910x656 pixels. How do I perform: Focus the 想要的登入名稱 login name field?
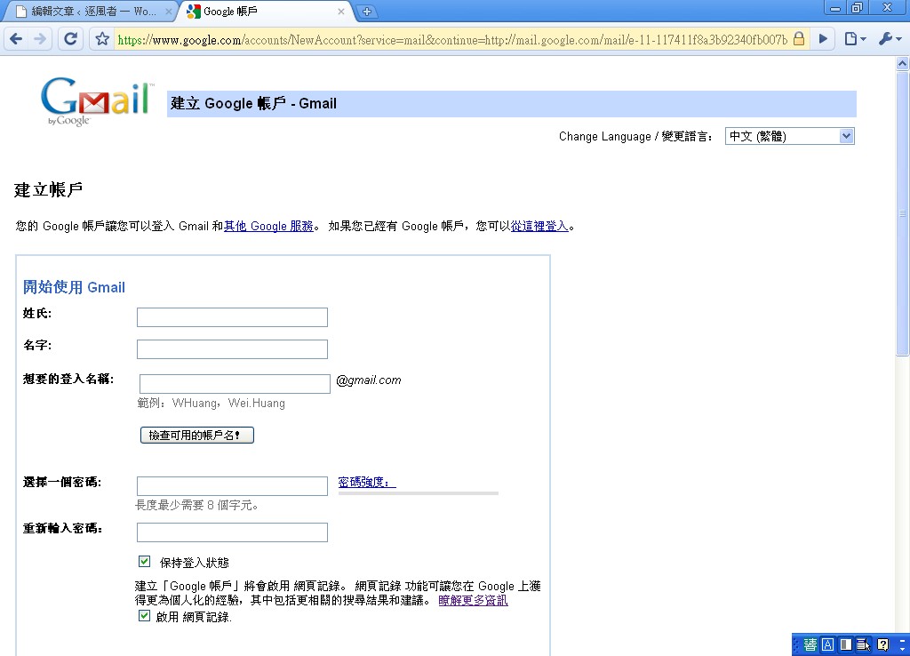(235, 384)
